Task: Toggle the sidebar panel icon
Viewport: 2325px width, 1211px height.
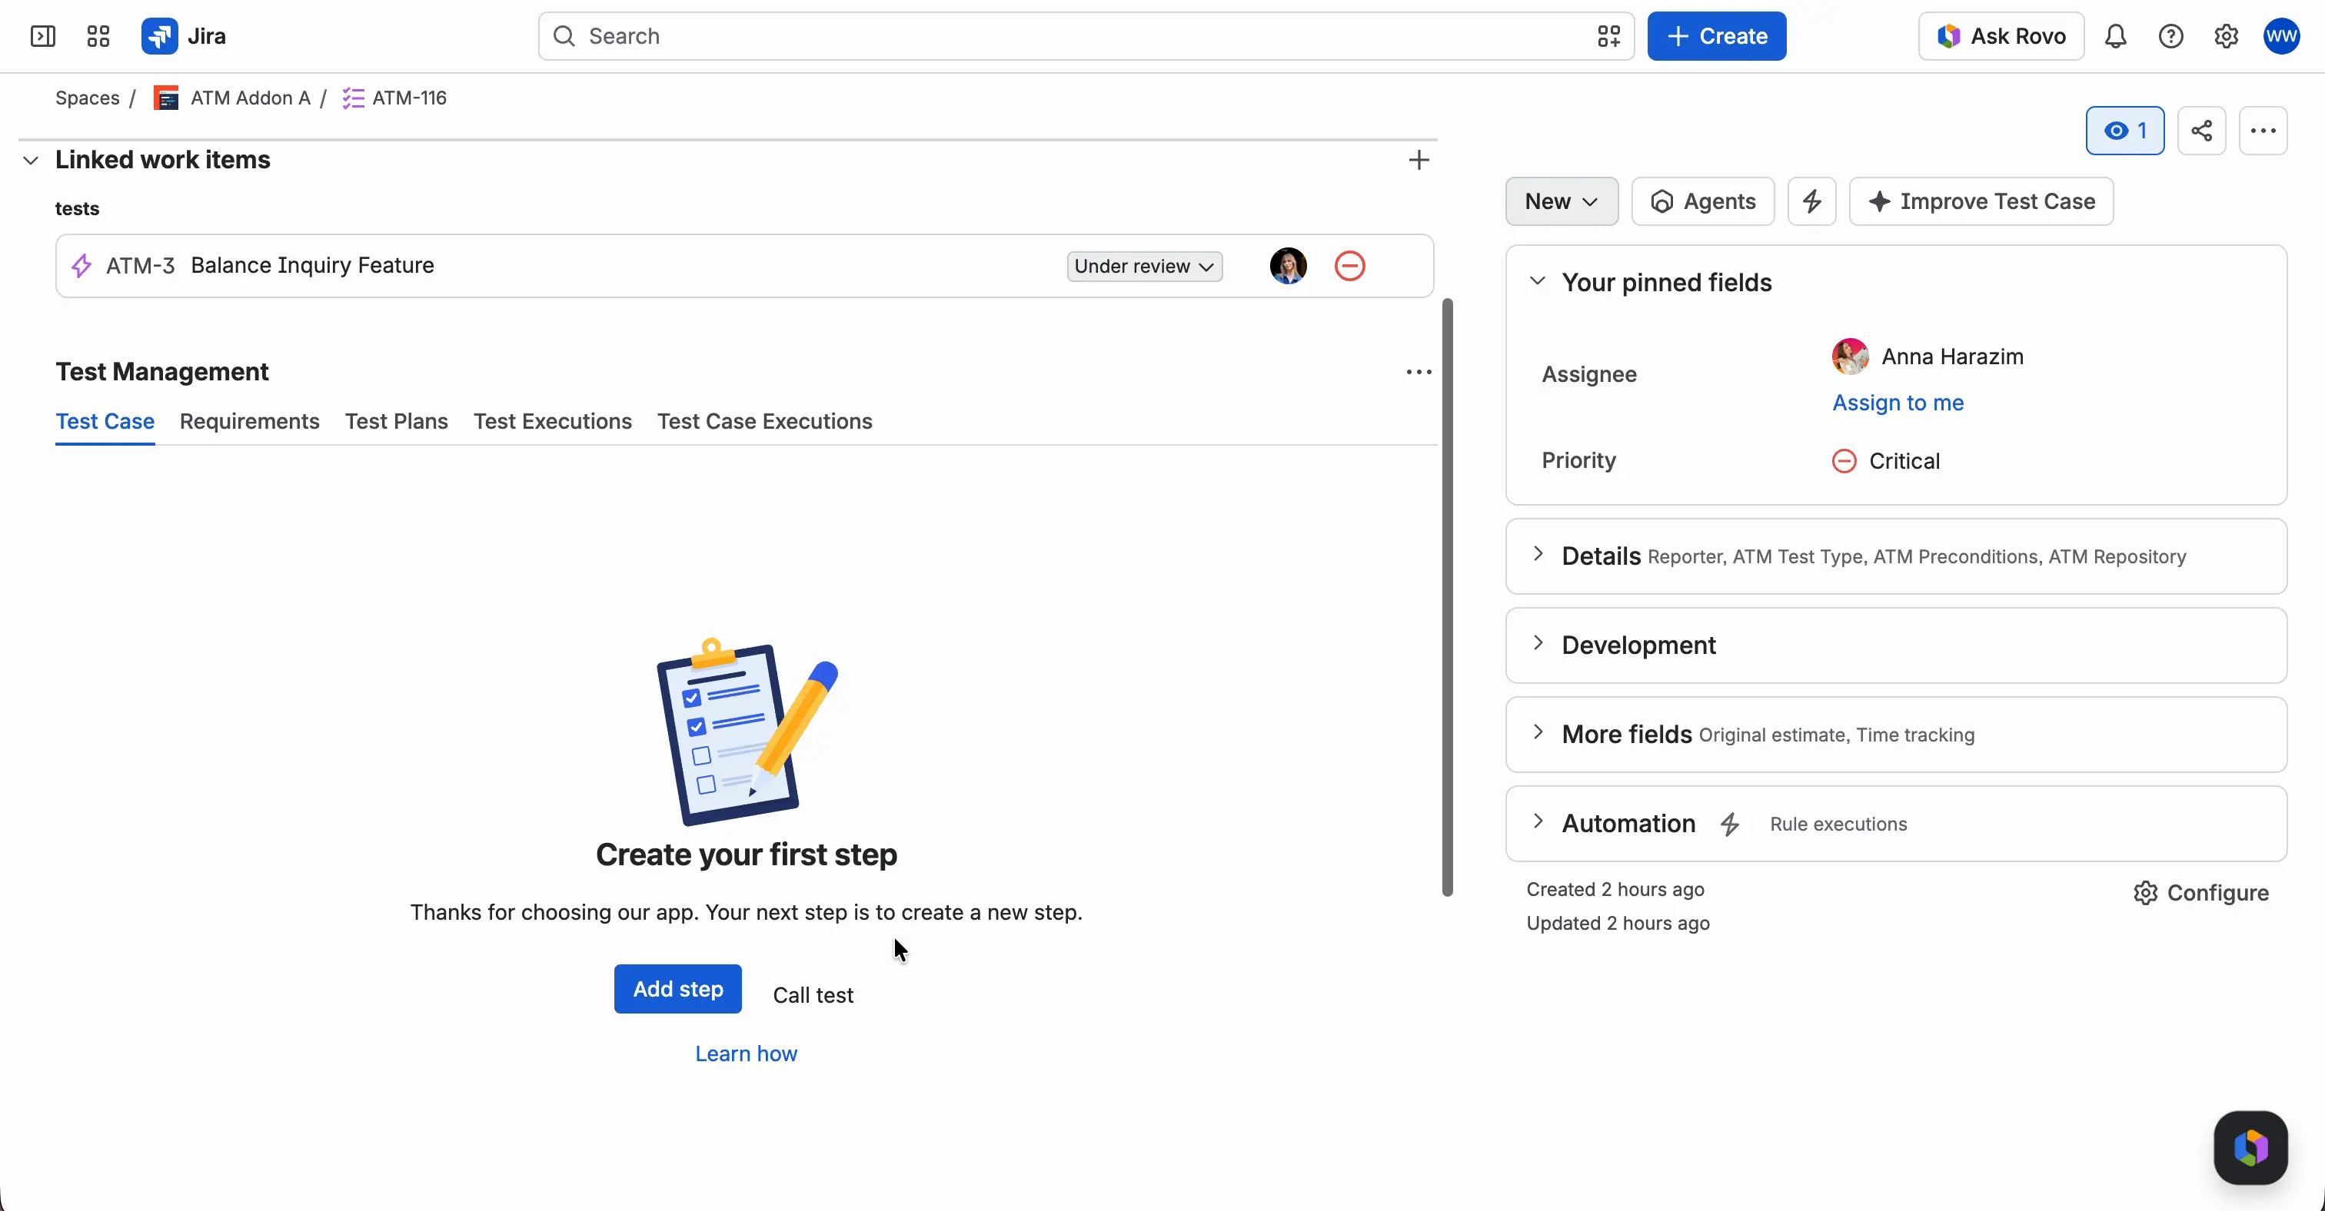Action: tap(42, 36)
